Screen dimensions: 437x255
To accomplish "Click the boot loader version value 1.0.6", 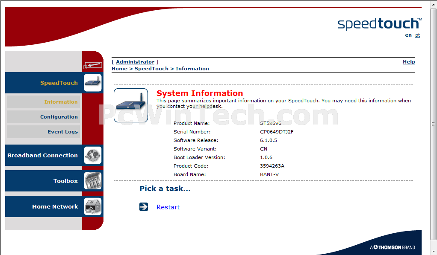I will click(266, 157).
